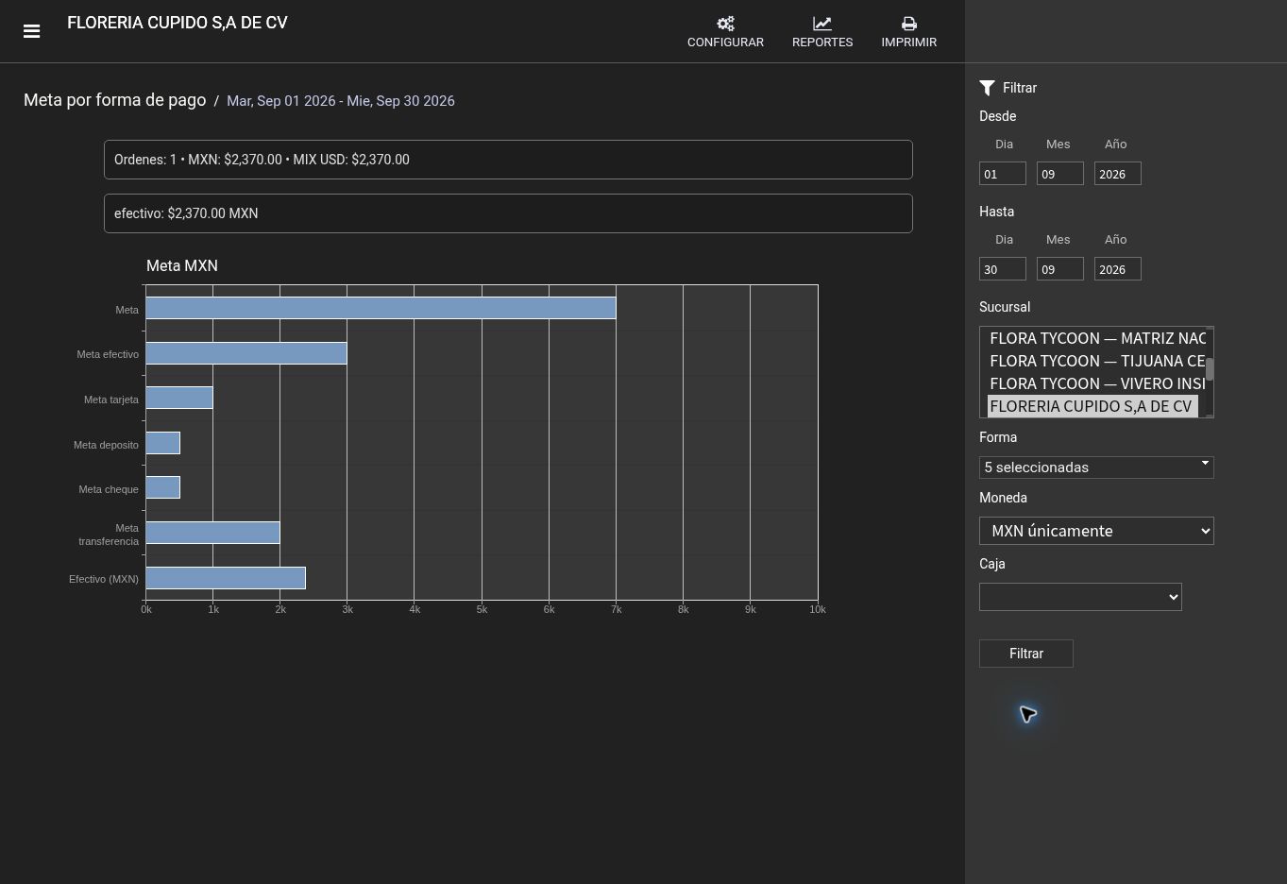
Task: Click the 'Efectivo (MXN)' chart bar
Action: coord(226,578)
